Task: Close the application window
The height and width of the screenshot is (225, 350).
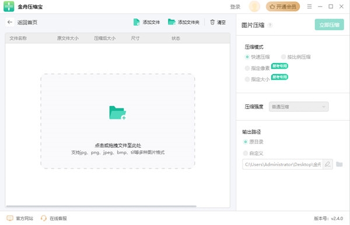Action: tap(341, 6)
